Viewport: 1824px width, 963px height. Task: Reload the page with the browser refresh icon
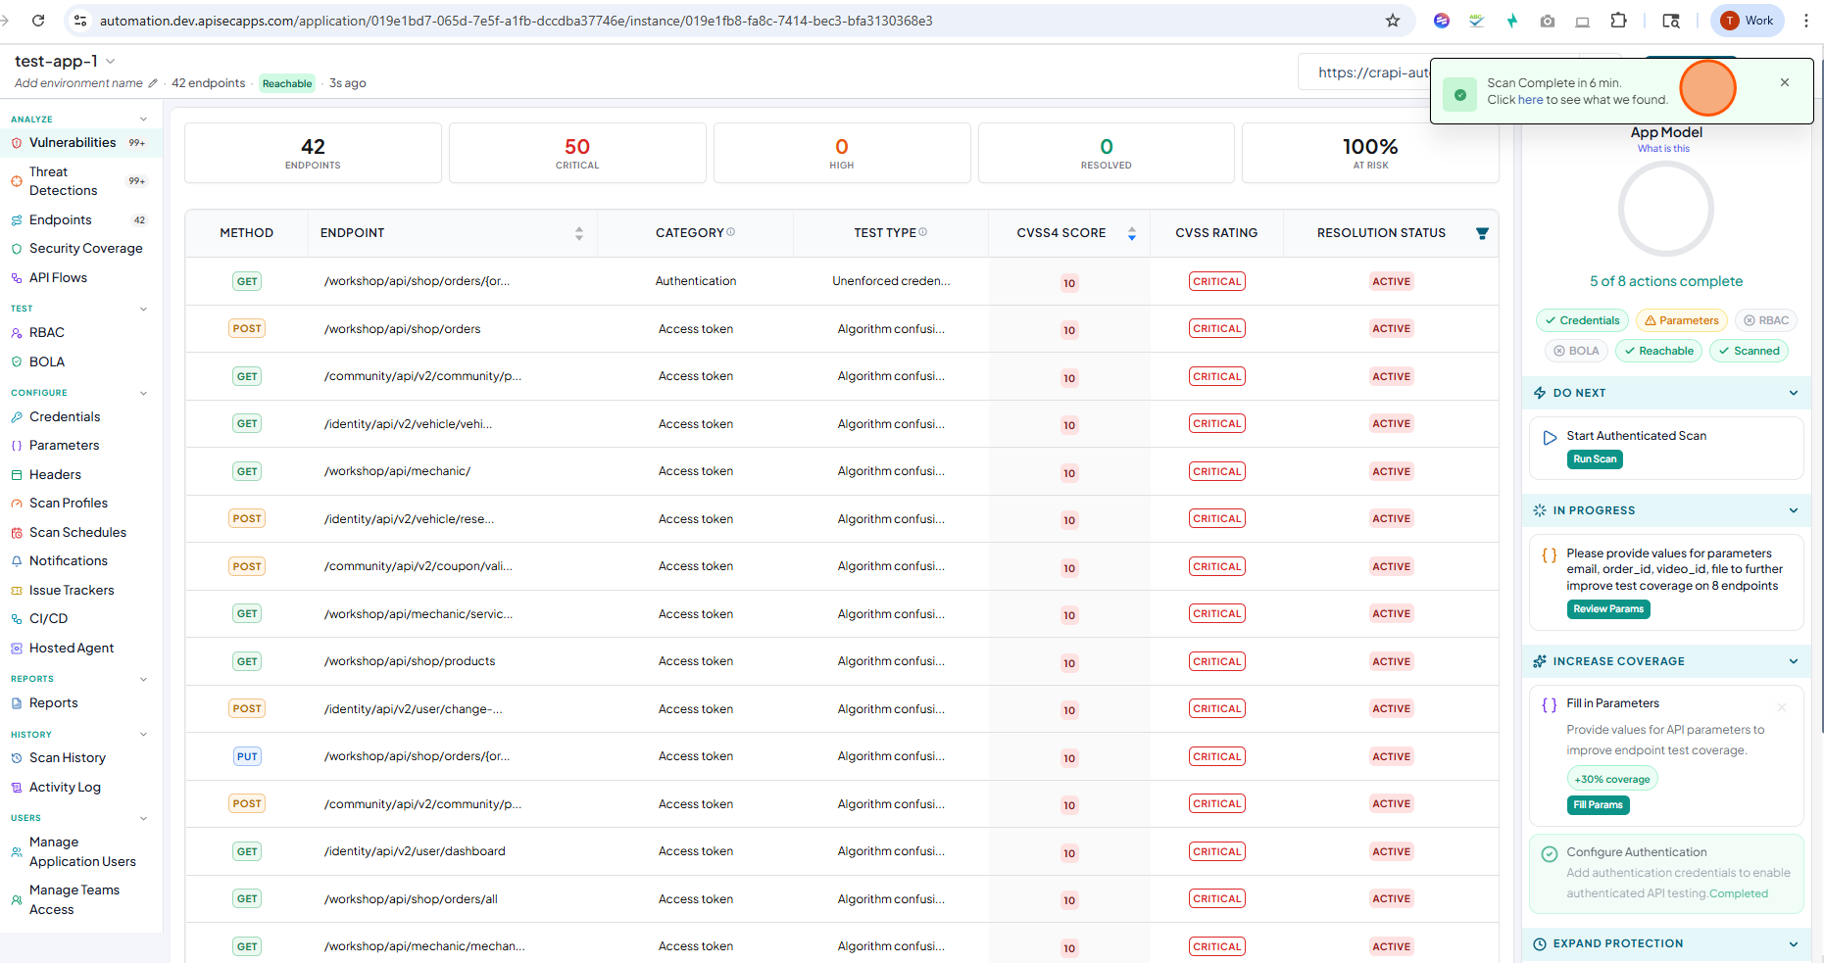(38, 21)
